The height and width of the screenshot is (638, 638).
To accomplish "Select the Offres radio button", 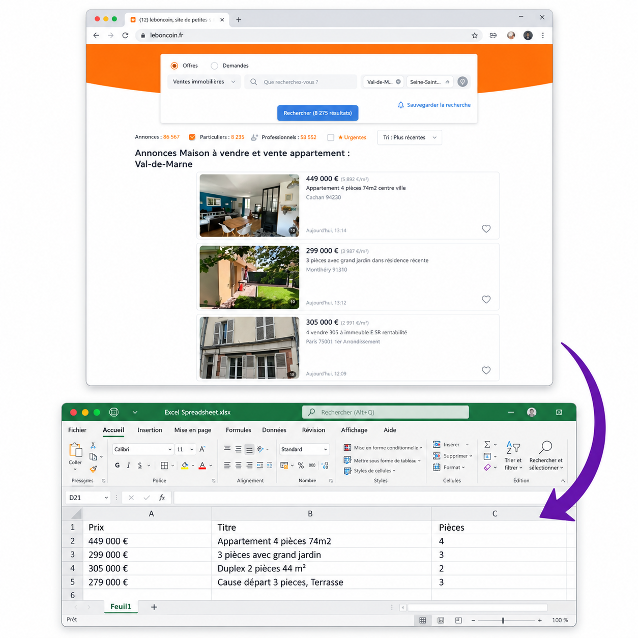I will (x=175, y=66).
